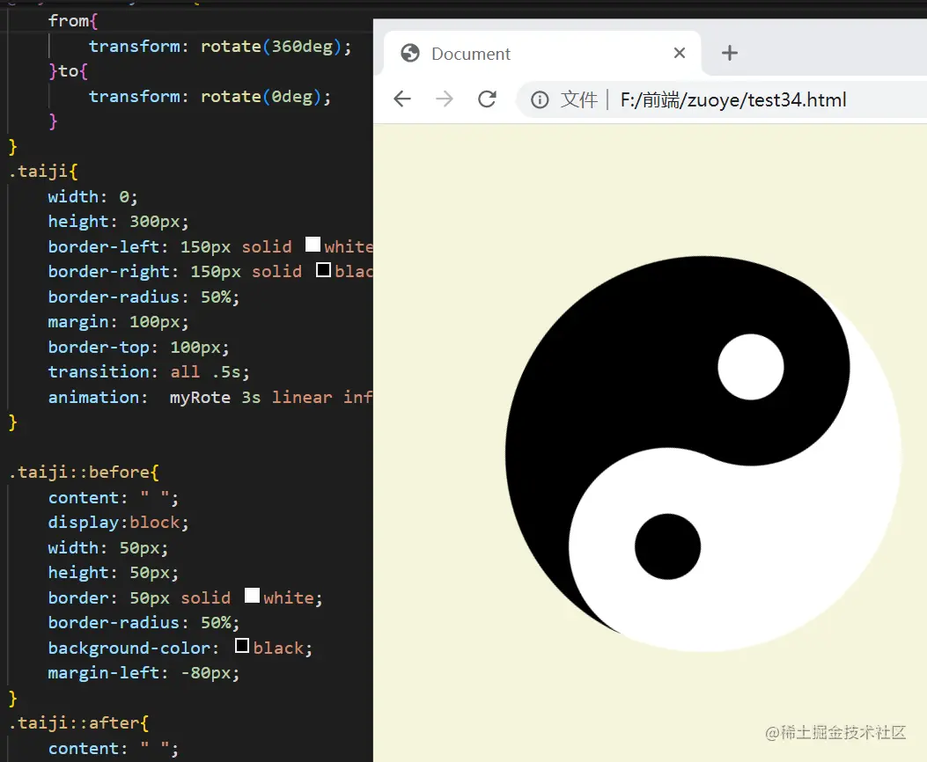927x762 pixels.
Task: Click the 'transition: all .5s;' line
Action: (149, 372)
